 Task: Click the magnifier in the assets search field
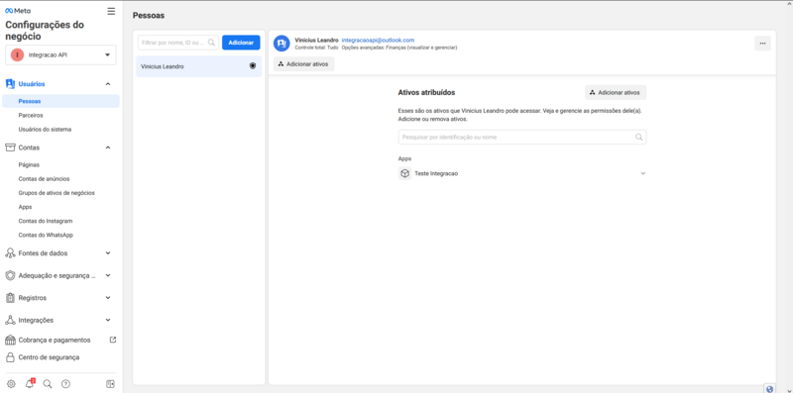(x=639, y=137)
